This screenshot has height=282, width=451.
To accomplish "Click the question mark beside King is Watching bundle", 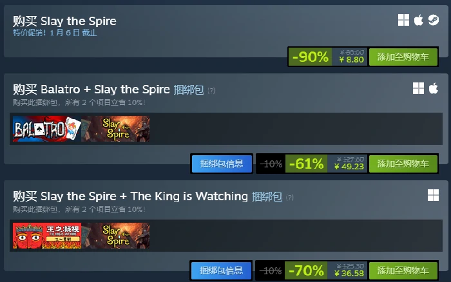I will pyautogui.click(x=290, y=198).
